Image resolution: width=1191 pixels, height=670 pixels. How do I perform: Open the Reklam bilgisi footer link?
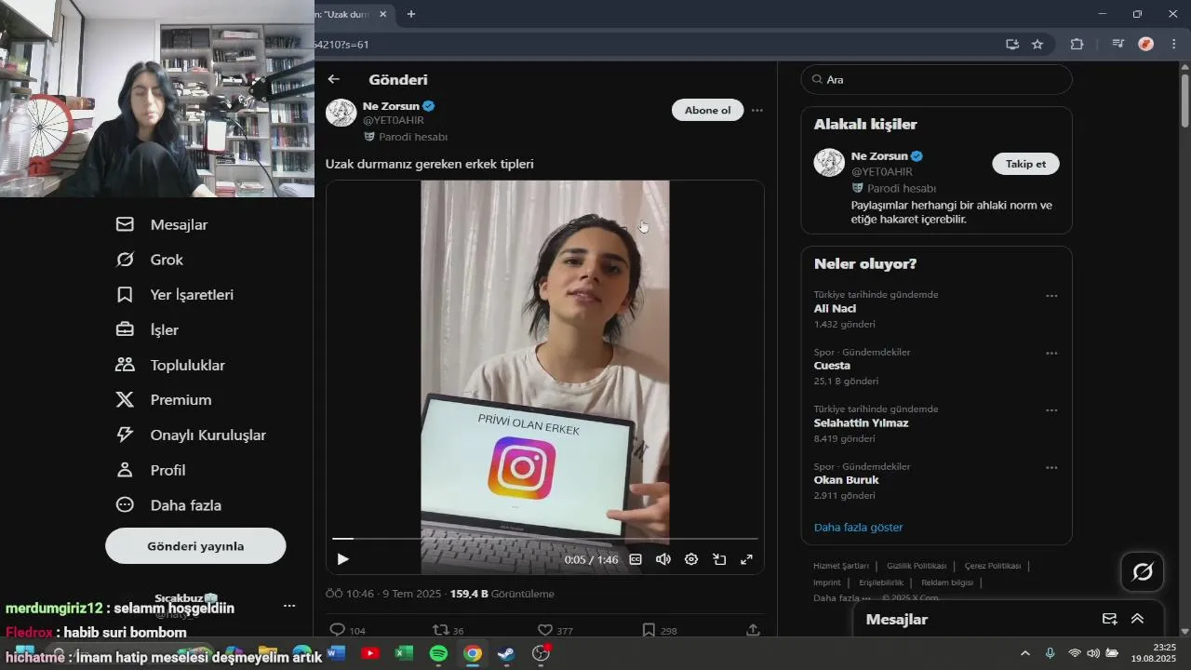tap(947, 583)
